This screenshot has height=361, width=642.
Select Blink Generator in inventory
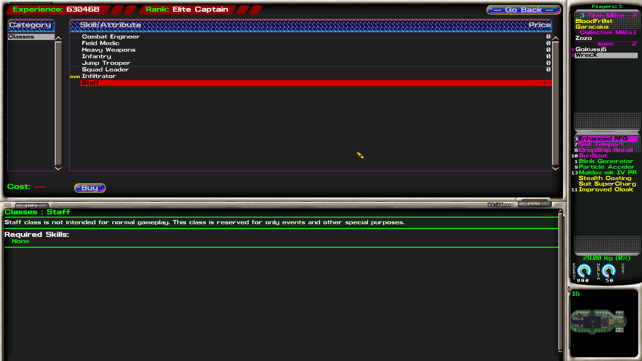pos(606,161)
